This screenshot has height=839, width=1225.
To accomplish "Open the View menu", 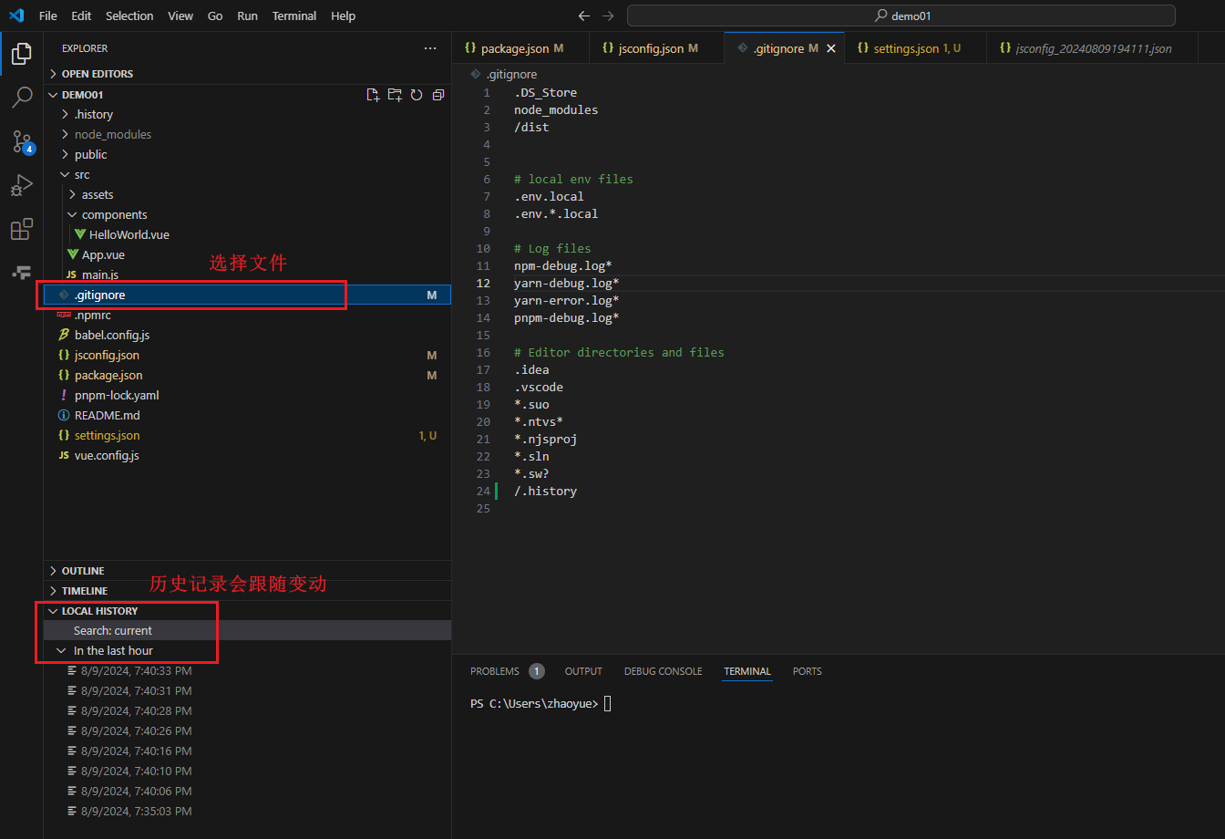I will point(180,16).
